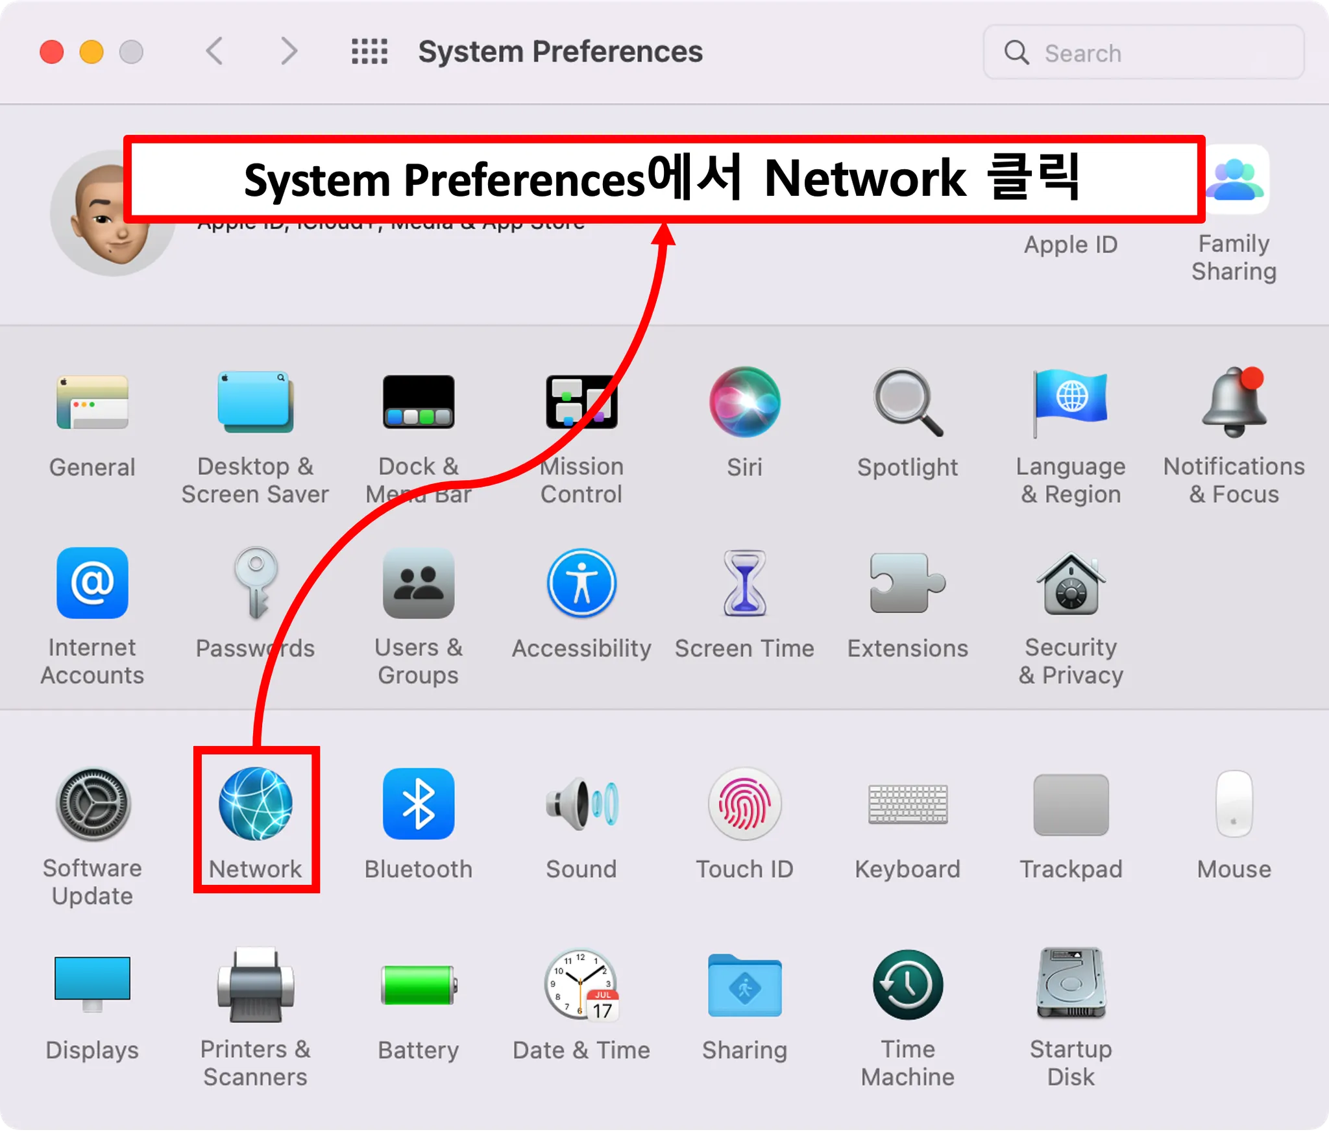
Task: Open Sound preferences
Action: tap(581, 804)
